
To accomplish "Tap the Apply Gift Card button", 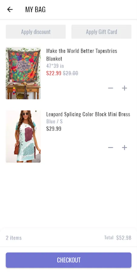I will [102, 32].
